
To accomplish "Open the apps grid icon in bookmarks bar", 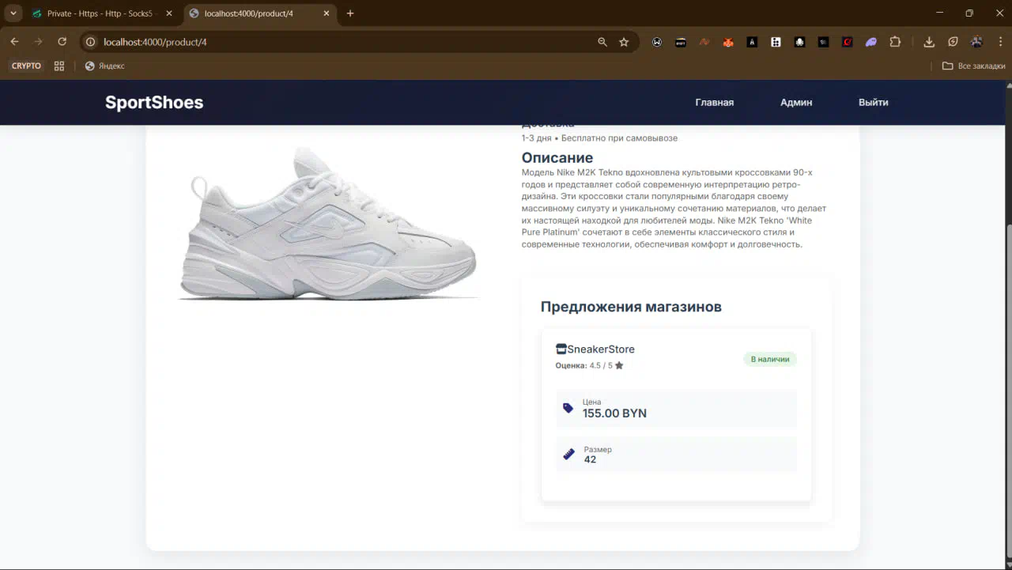I will coord(59,66).
